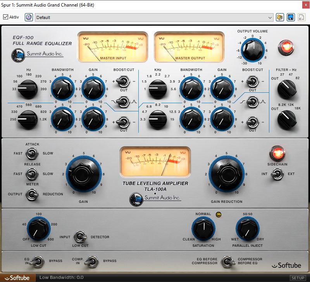Click the low-mid band Bandwidth knob

(63, 119)
